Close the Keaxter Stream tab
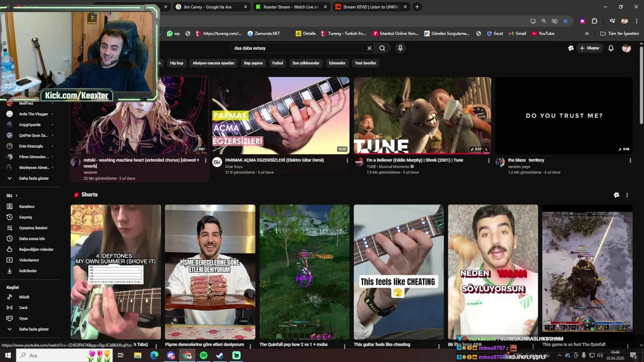The width and height of the screenshot is (644, 362). tap(325, 7)
